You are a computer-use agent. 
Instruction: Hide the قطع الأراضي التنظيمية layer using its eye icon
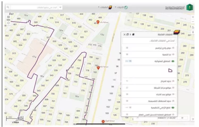[173, 107]
